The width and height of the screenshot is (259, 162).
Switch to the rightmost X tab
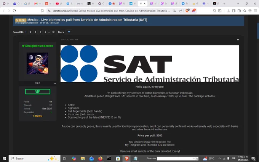(216, 3)
